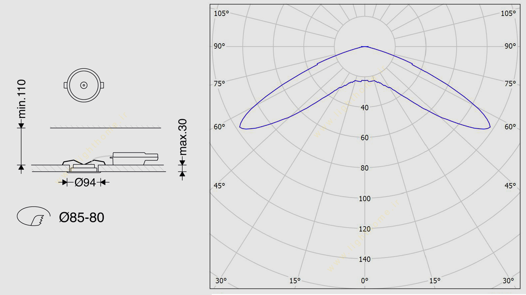Select the 105° label on chart's left edge
Viewport: 526px width, 295px height.
coord(221,13)
